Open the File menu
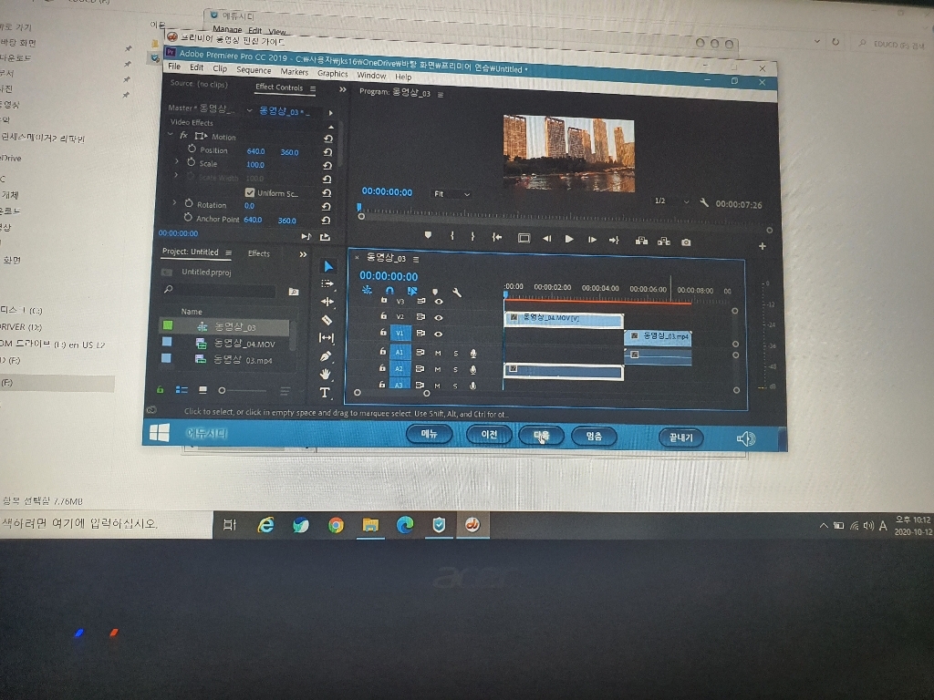Viewport: 934px width, 700px height. tap(174, 66)
